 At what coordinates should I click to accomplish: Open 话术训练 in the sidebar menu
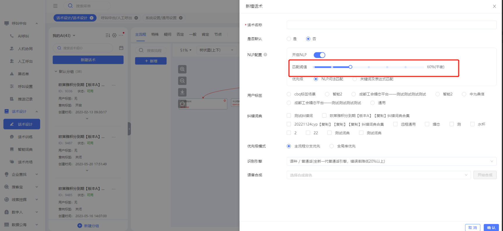(x=25, y=137)
